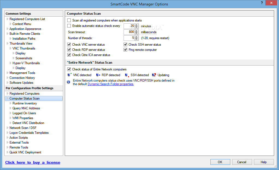Select Remote Tools item
The image size is (279, 170).
pyautogui.click(x=19, y=147)
